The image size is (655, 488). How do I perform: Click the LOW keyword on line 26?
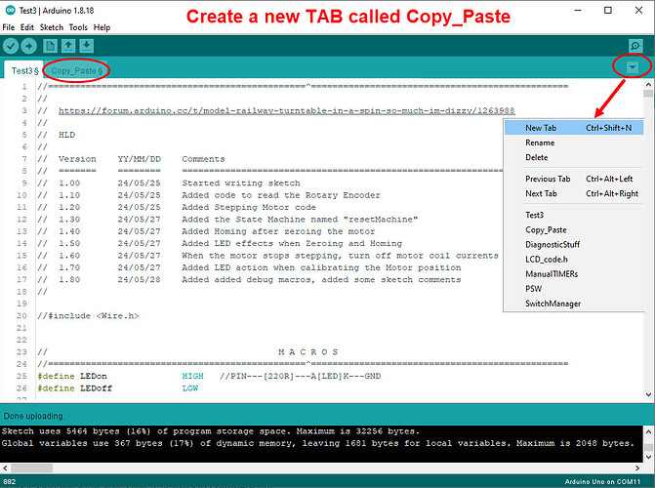pos(190,388)
